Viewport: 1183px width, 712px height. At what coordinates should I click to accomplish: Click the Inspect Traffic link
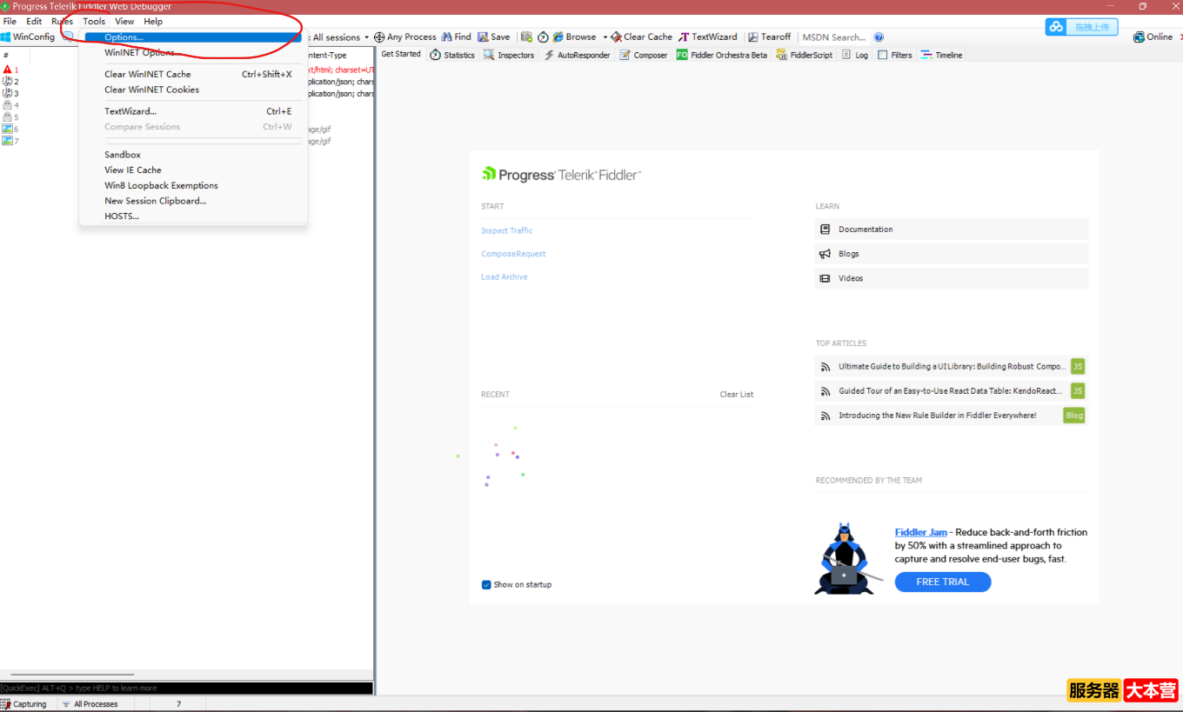click(x=507, y=231)
